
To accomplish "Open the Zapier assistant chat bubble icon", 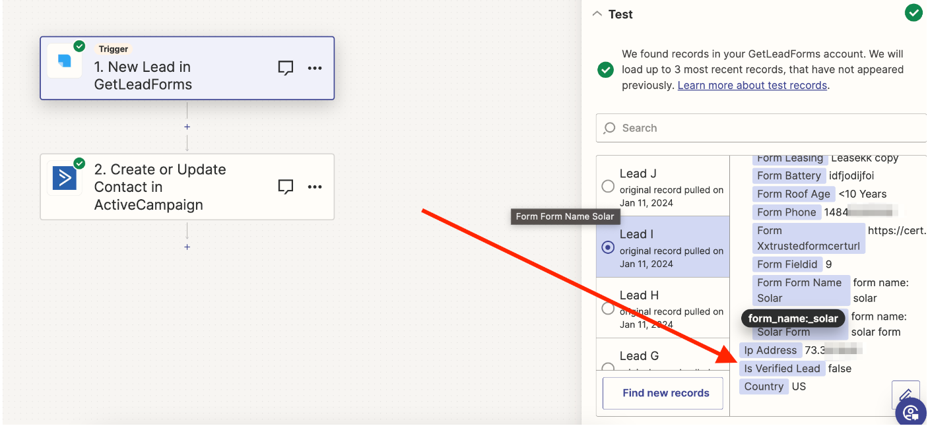I will (x=911, y=413).
